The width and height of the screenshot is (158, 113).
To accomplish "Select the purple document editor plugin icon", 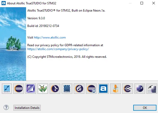I will [x=31, y=89].
